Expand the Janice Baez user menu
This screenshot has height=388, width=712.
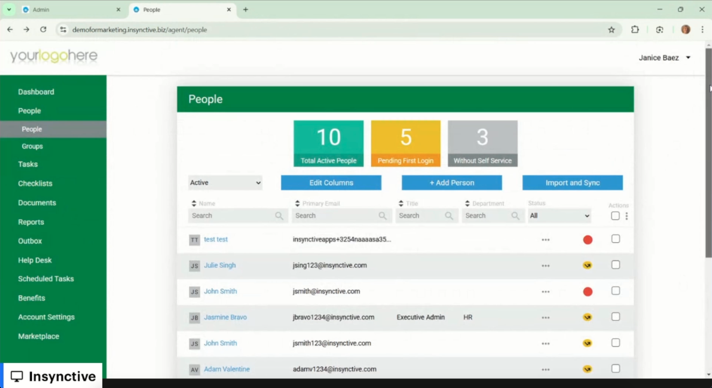665,58
